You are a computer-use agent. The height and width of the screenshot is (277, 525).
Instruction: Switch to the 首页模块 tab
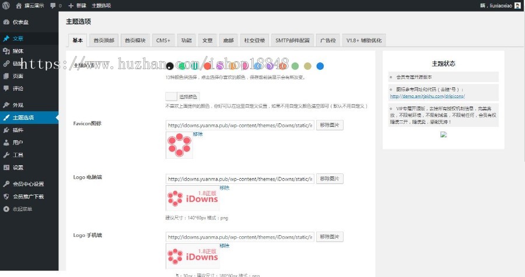click(135, 40)
